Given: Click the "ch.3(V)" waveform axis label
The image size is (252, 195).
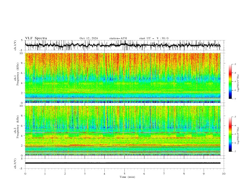Looking at the screenshot, I should coord(15,163).
